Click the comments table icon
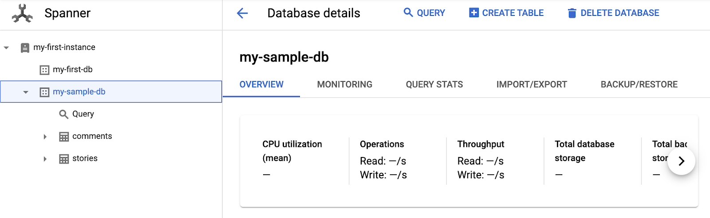Image resolution: width=710 pixels, height=218 pixels. coord(64,137)
